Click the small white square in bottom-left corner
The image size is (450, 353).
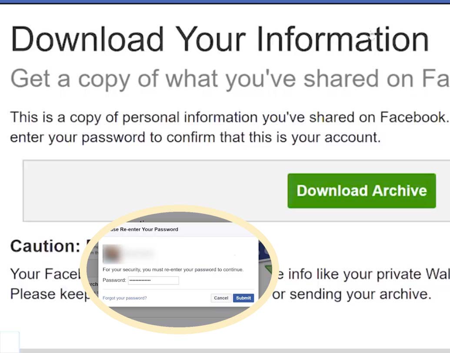click(10, 342)
